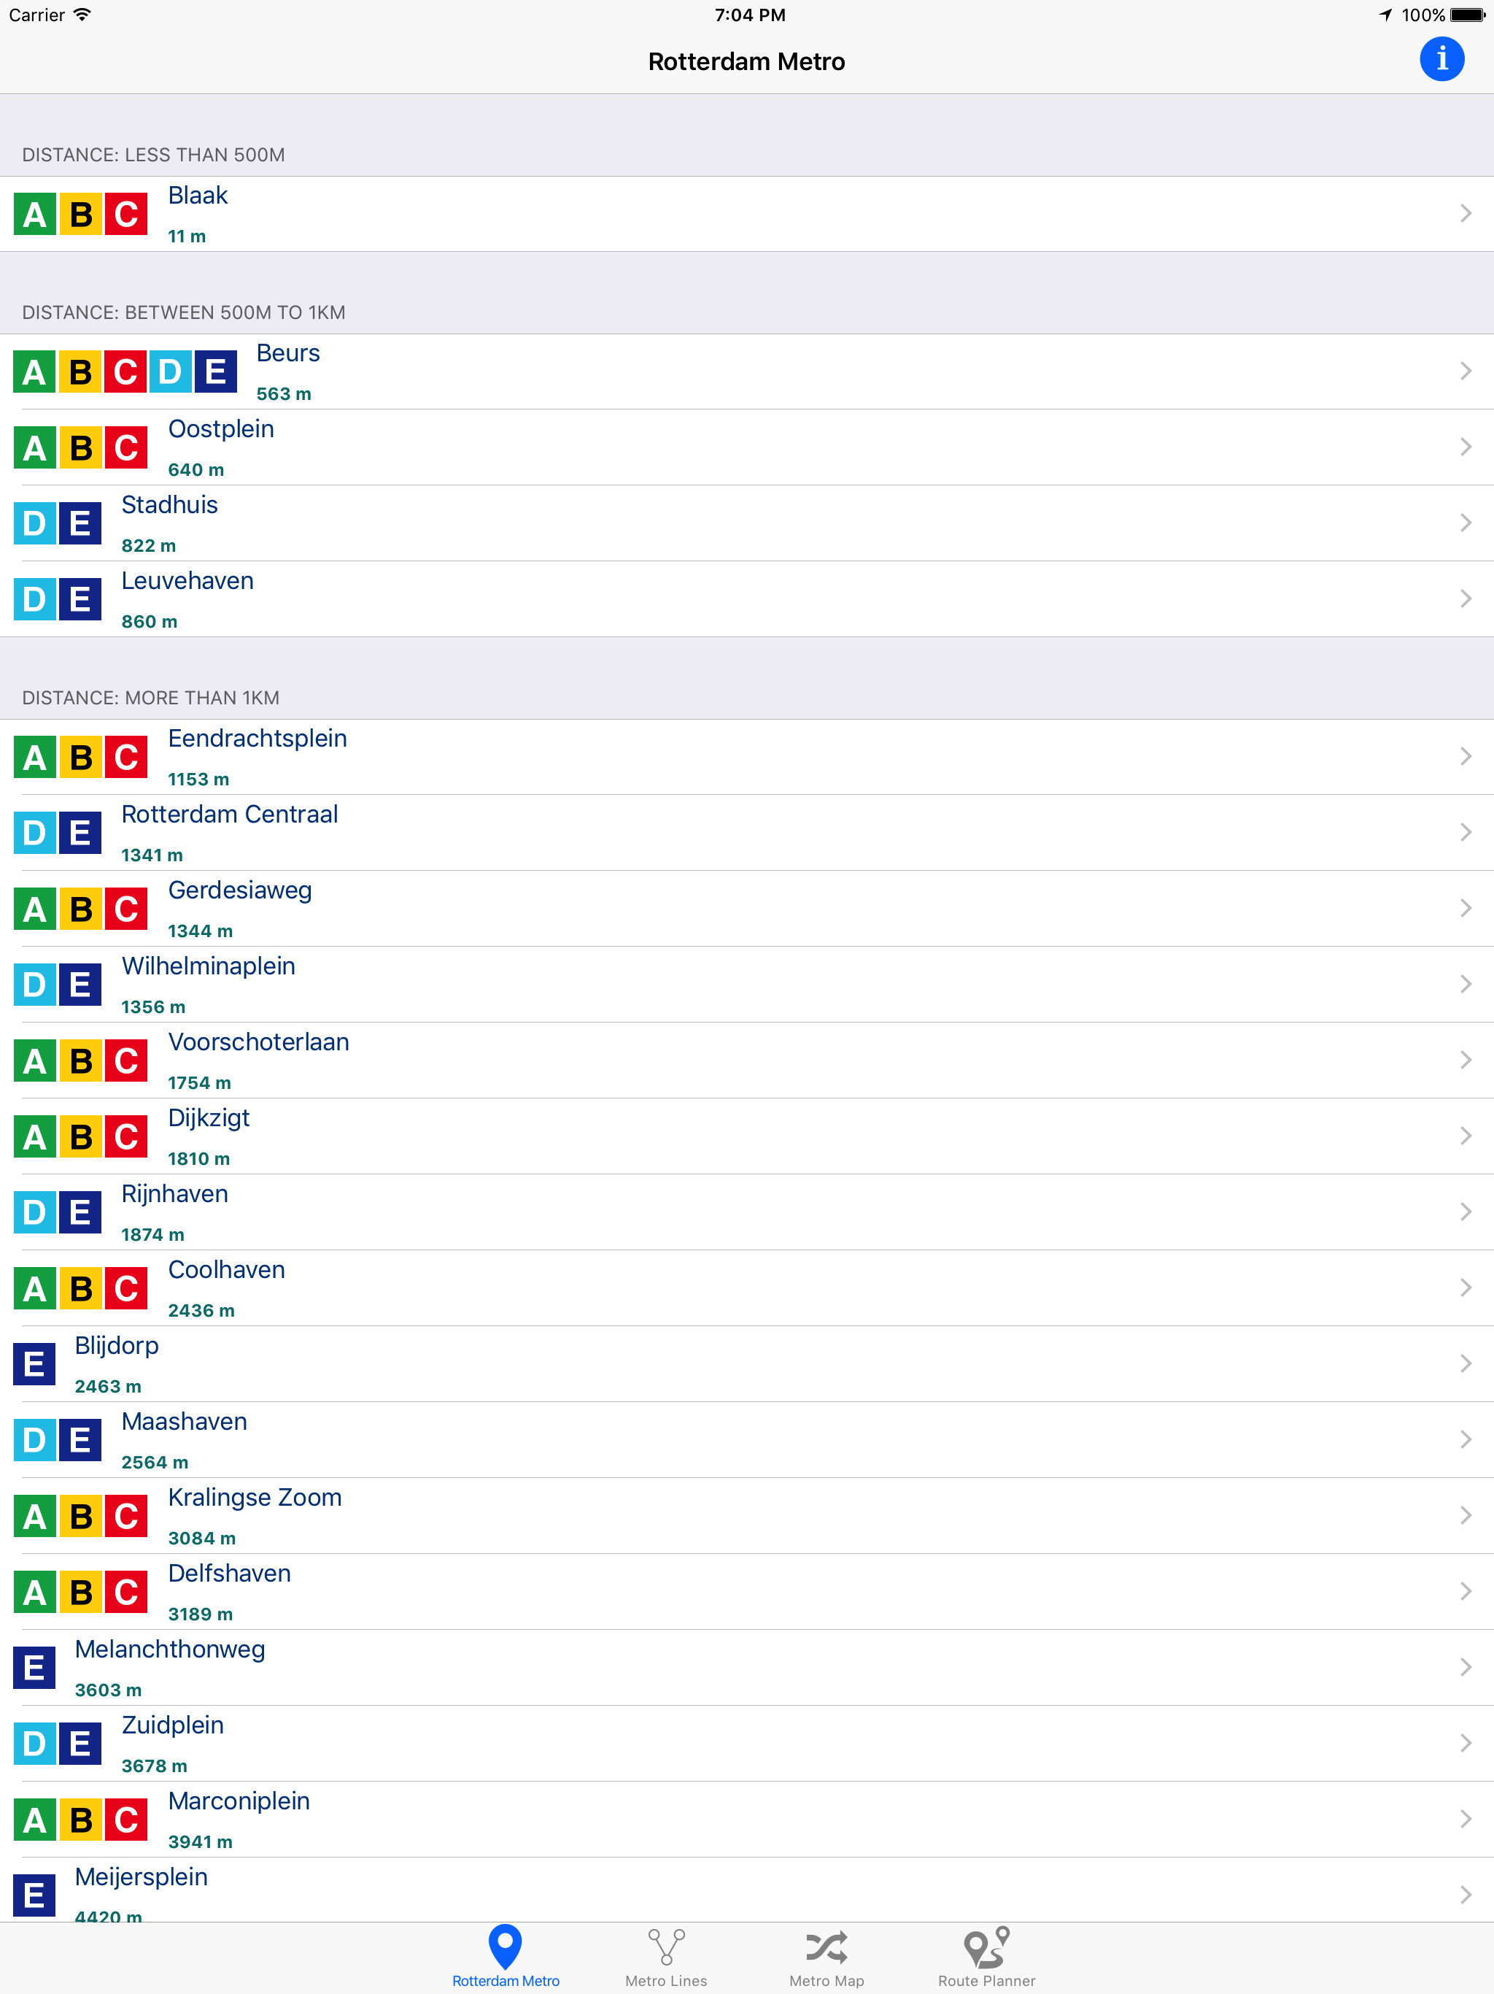Open Rotterdam Centraal row disclosure chevron
This screenshot has height=1994, width=1494.
(1465, 832)
